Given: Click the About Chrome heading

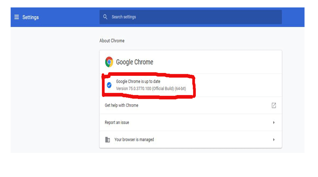Looking at the screenshot, I should 112,41.
